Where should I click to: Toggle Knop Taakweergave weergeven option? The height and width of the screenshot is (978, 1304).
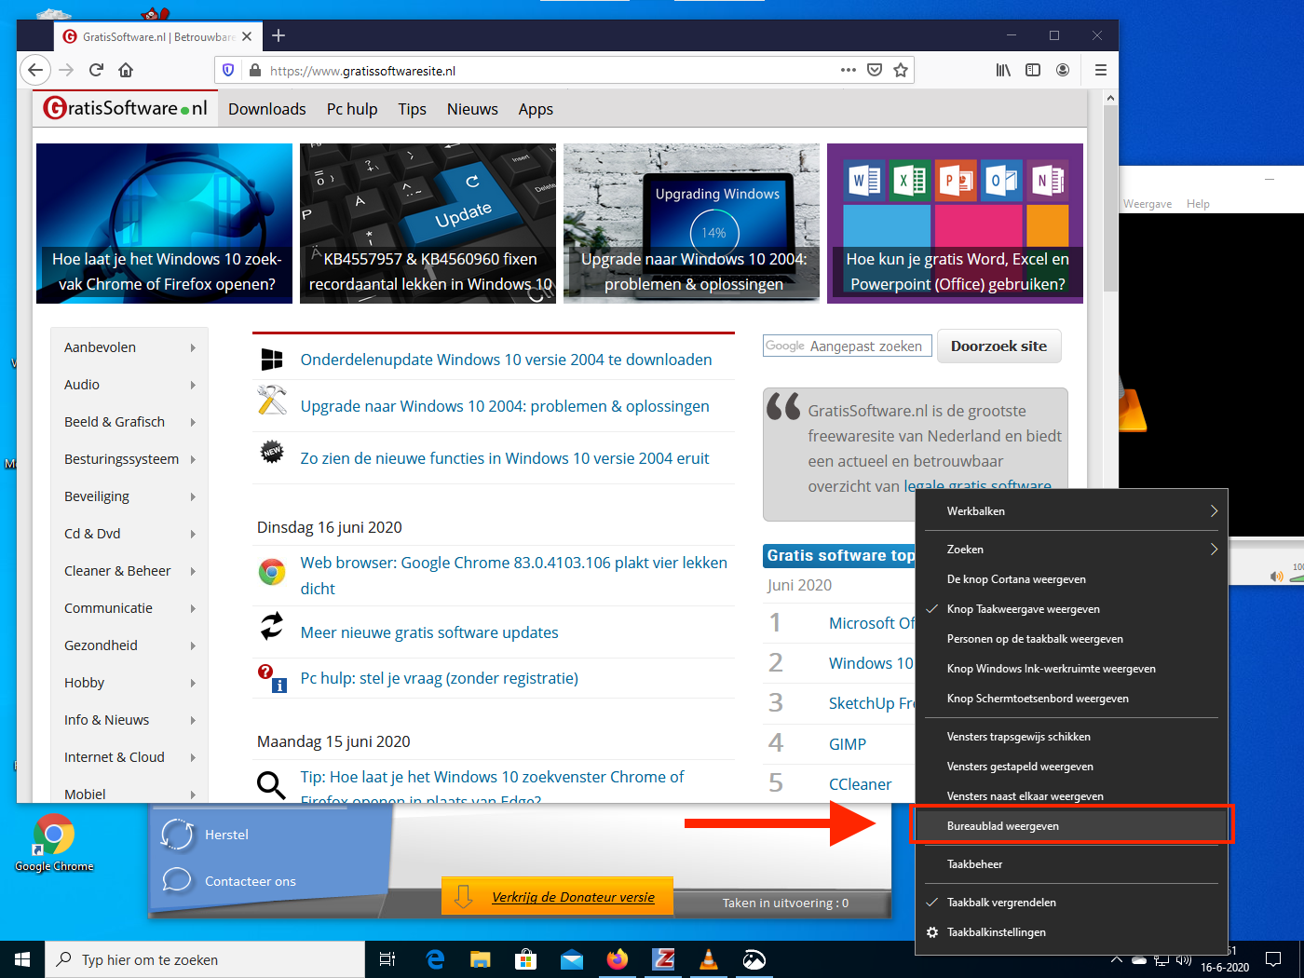[x=1023, y=609]
